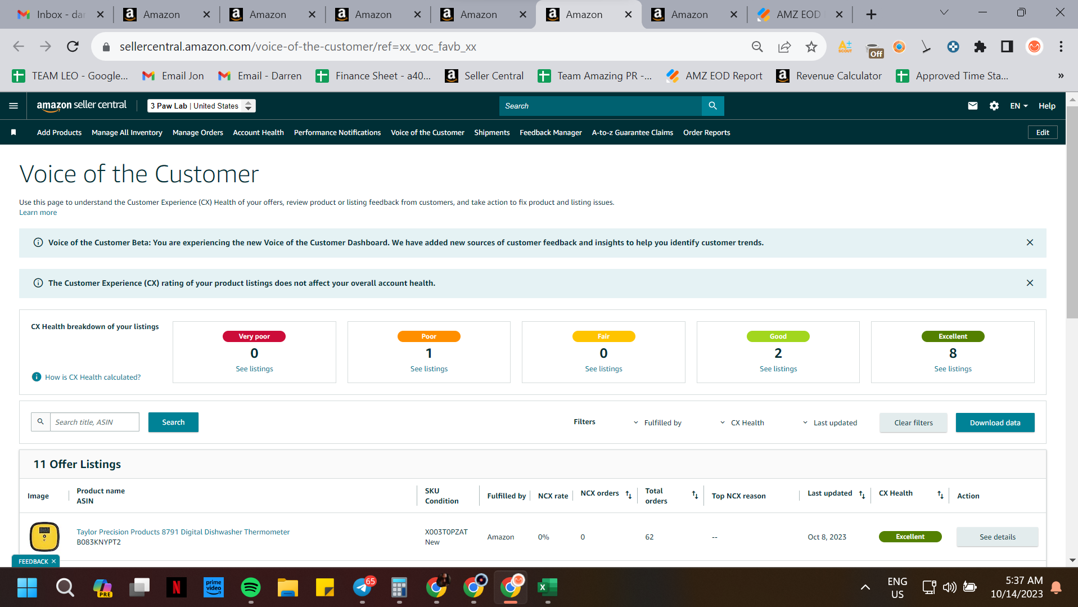Screen dimensions: 1078x607
Task: Share this page via the share icon
Action: (784, 47)
